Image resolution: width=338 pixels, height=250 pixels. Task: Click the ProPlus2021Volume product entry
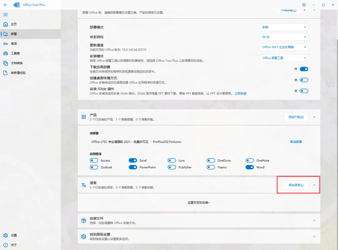pos(136,142)
